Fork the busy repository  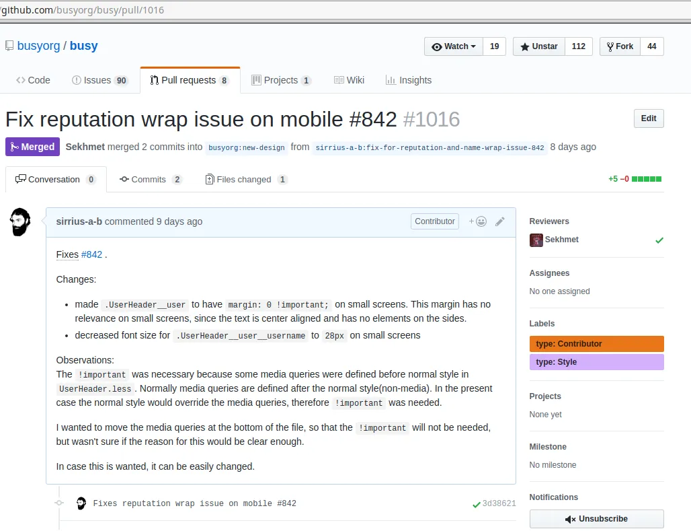pyautogui.click(x=620, y=46)
